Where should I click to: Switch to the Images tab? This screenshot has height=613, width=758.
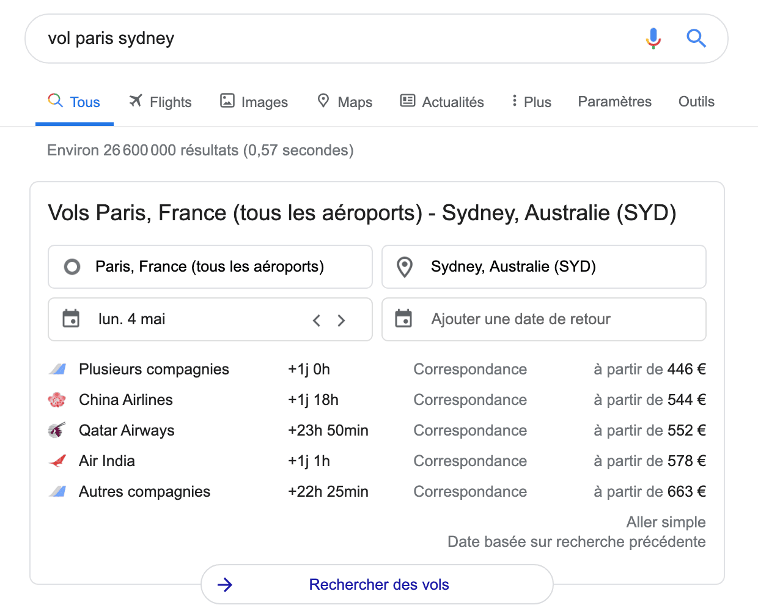[254, 102]
